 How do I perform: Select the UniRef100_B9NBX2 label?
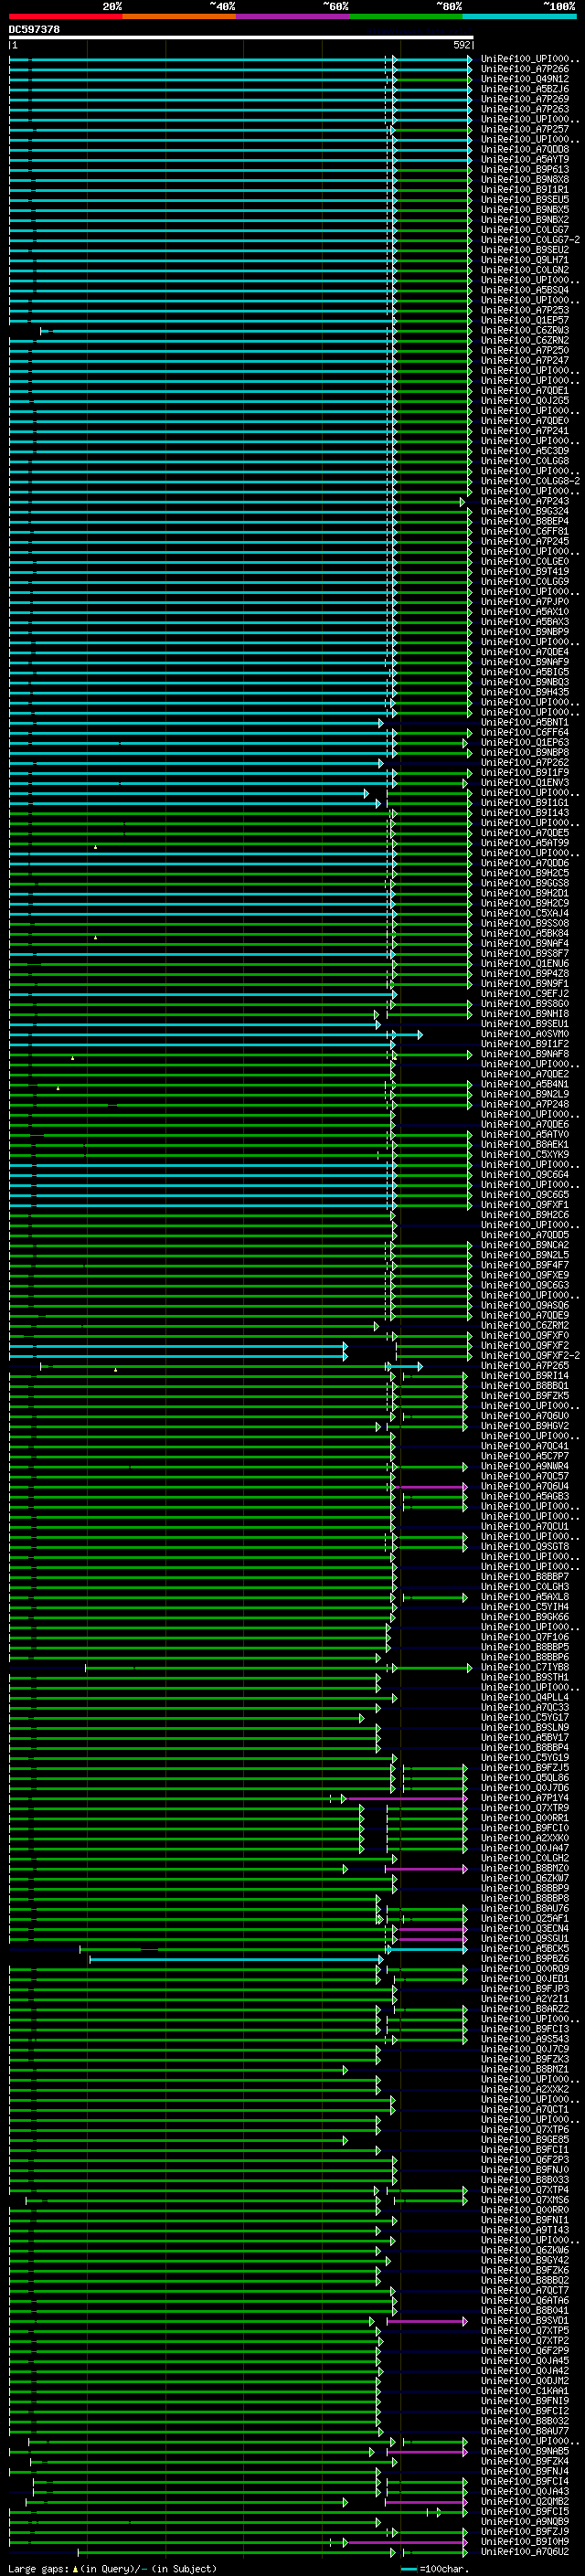(525, 220)
